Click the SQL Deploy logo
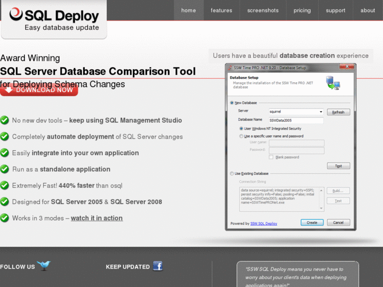This screenshot has height=287, width=383. coord(54,20)
